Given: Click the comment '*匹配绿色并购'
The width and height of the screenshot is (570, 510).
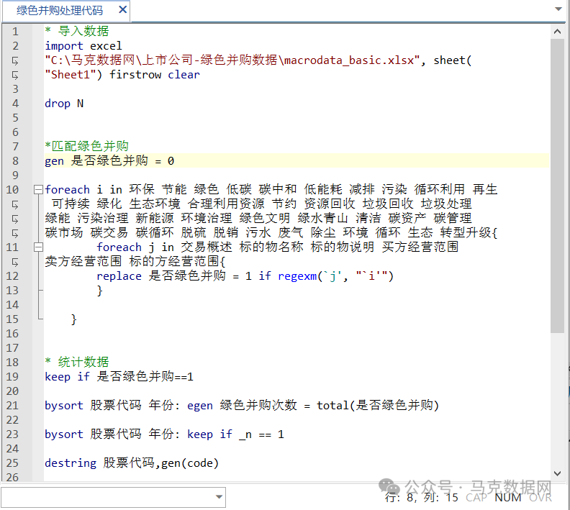Looking at the screenshot, I should pyautogui.click(x=86, y=146).
